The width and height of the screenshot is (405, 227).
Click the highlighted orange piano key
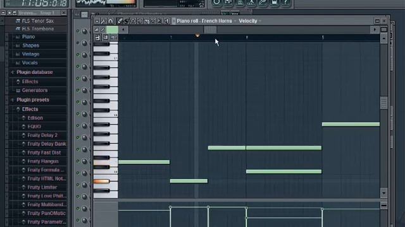click(101, 182)
